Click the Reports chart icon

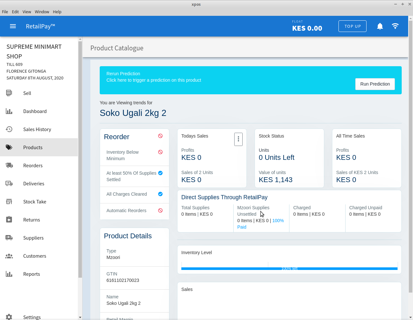[9, 274]
